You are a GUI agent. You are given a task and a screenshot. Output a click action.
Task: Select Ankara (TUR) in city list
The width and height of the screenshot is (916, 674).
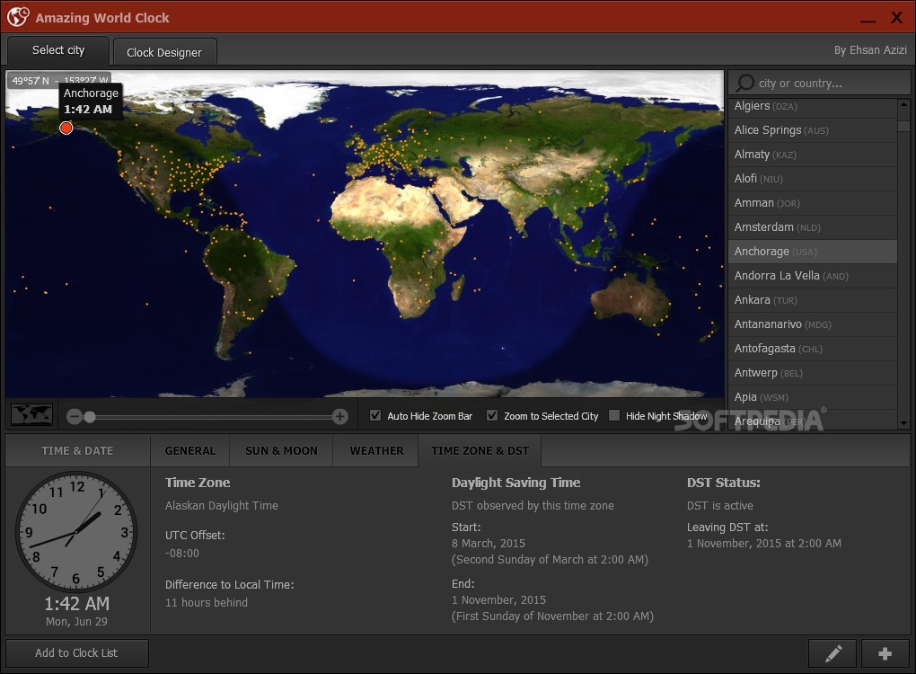812,300
